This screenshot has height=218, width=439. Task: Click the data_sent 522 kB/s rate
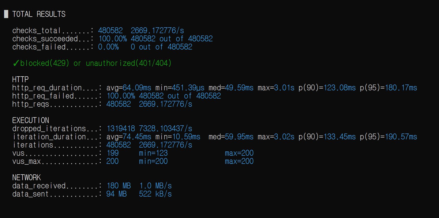tap(155, 194)
